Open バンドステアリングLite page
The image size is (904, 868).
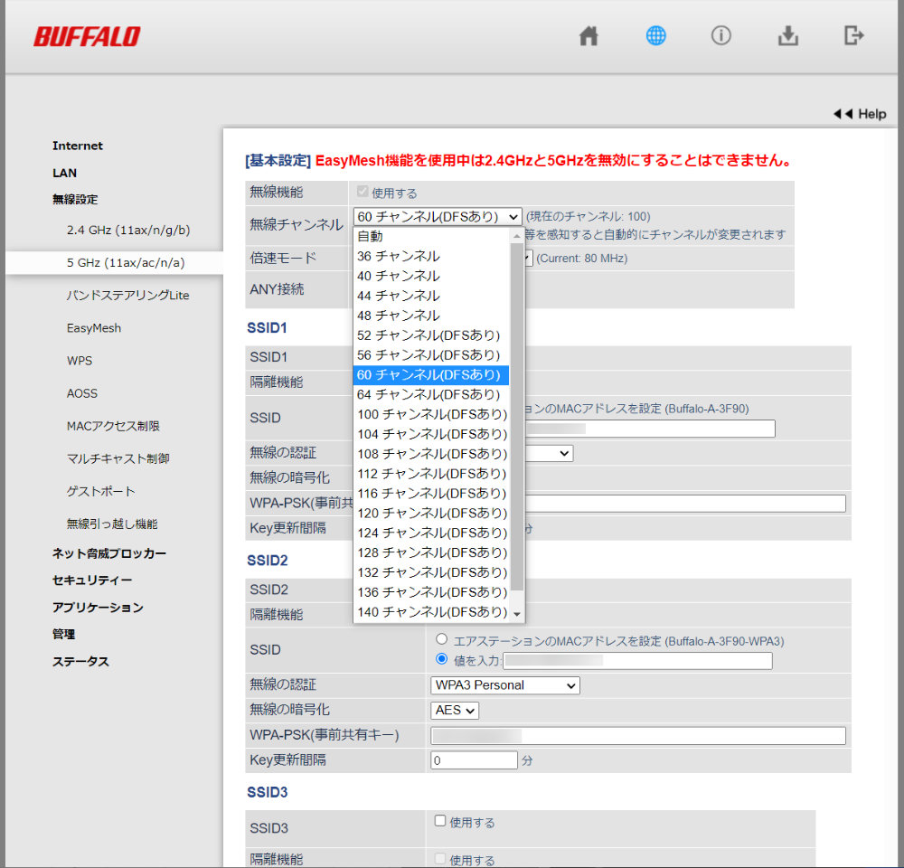tap(127, 296)
